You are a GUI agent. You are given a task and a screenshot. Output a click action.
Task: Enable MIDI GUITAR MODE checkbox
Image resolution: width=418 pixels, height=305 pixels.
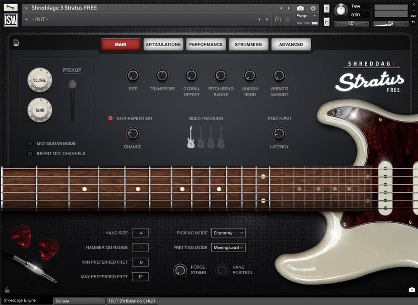(x=30, y=143)
